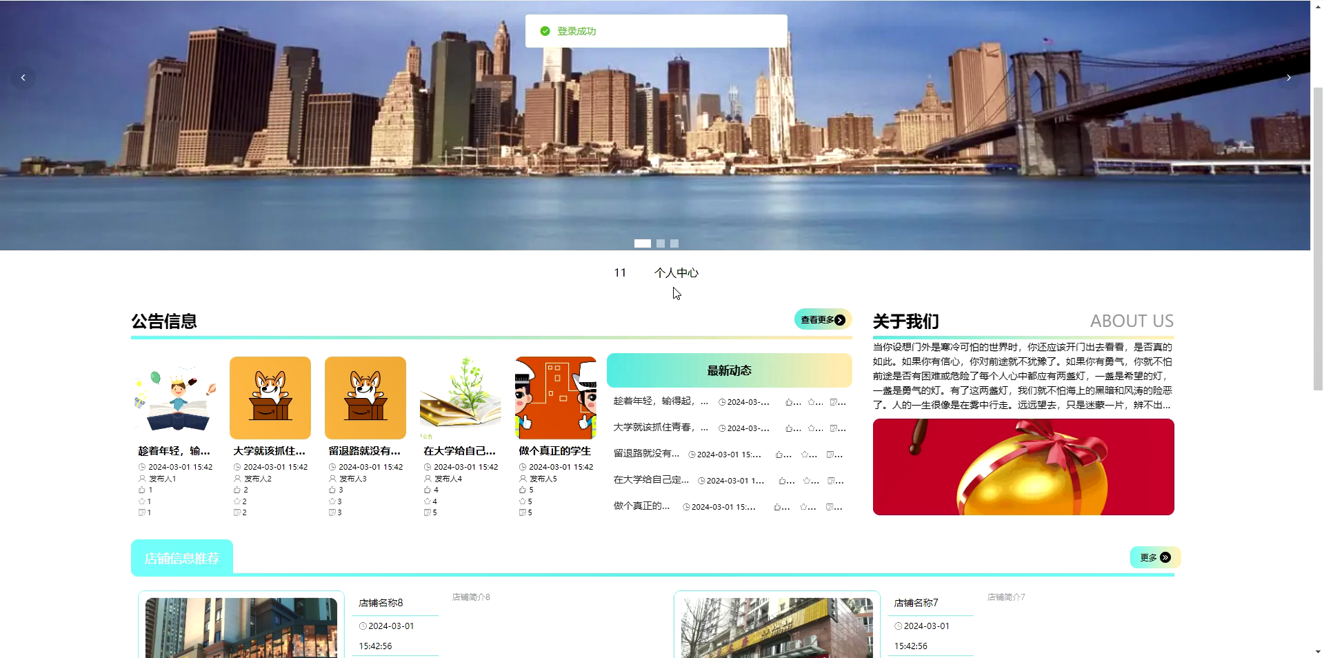The image size is (1324, 658).
Task: Click the like icon beside 留退路就没有 in 最新动态
Action: pyautogui.click(x=779, y=455)
